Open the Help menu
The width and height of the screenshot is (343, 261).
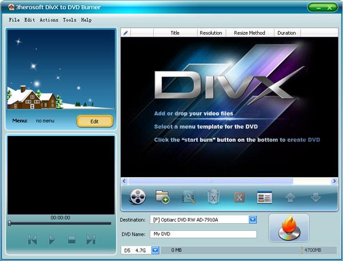[86, 20]
